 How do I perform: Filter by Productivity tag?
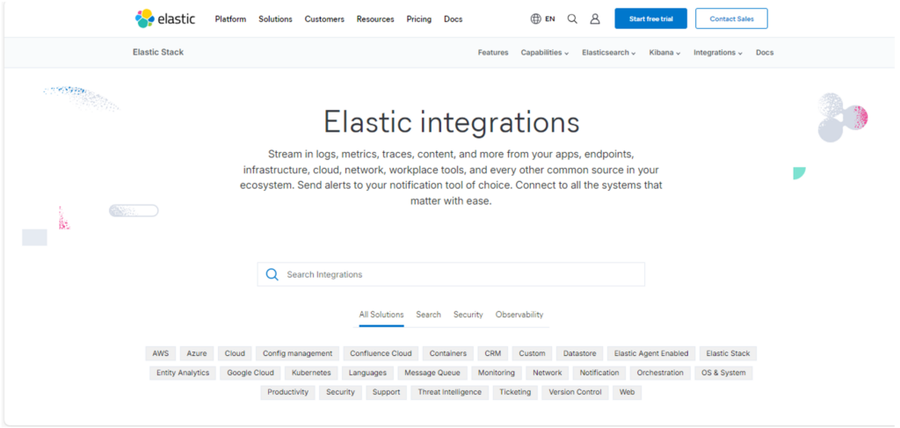click(x=287, y=393)
